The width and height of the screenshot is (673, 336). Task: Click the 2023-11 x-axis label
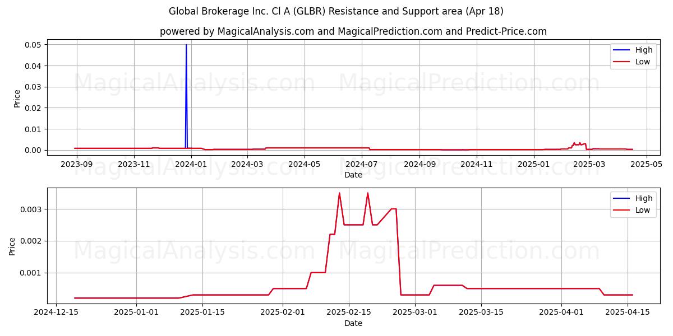134,164
